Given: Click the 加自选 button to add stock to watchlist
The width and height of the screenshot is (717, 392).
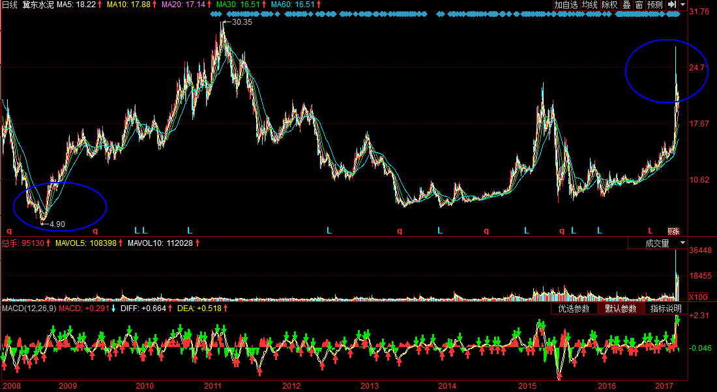Looking at the screenshot, I should pyautogui.click(x=566, y=5).
